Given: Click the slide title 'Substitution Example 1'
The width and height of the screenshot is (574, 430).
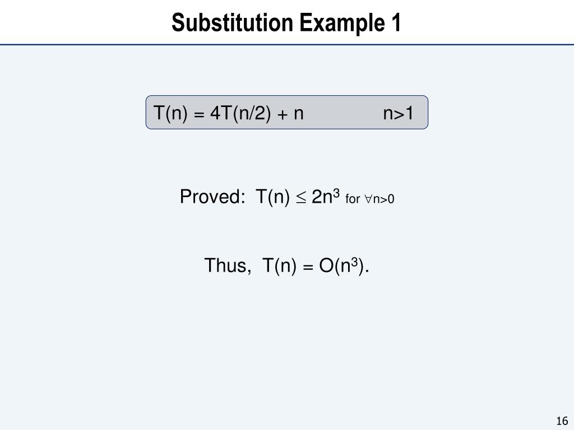Looking at the screenshot, I should [x=286, y=22].
